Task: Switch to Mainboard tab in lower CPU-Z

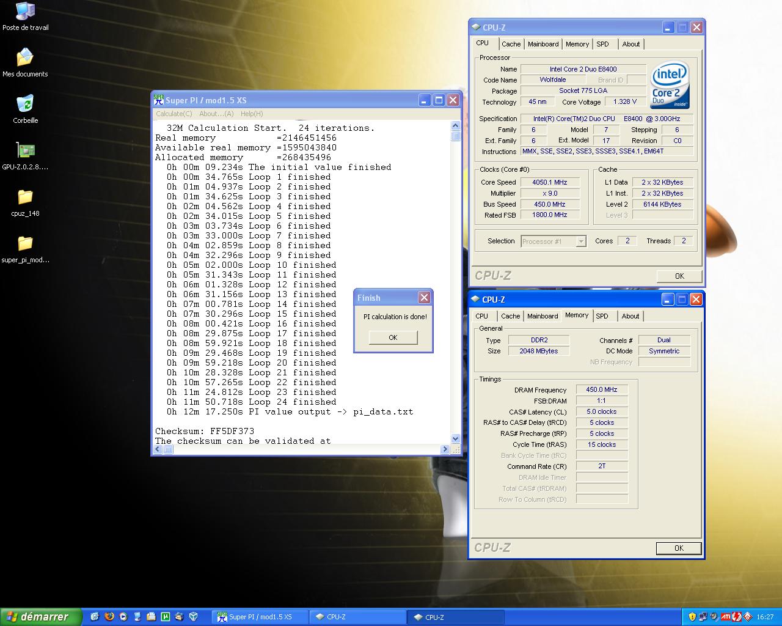Action: point(543,316)
